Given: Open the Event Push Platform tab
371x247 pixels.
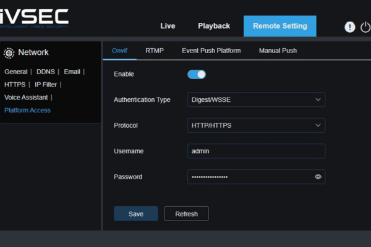Looking at the screenshot, I should coord(211,51).
